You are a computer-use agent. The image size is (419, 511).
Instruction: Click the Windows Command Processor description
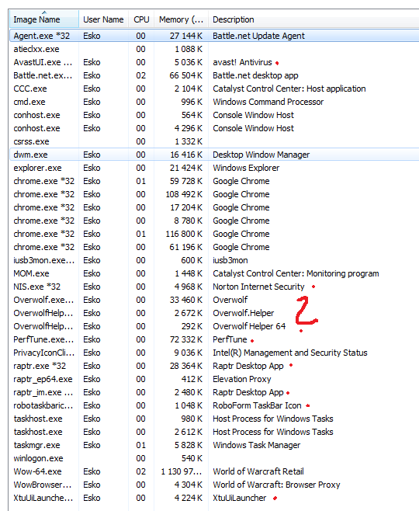268,102
